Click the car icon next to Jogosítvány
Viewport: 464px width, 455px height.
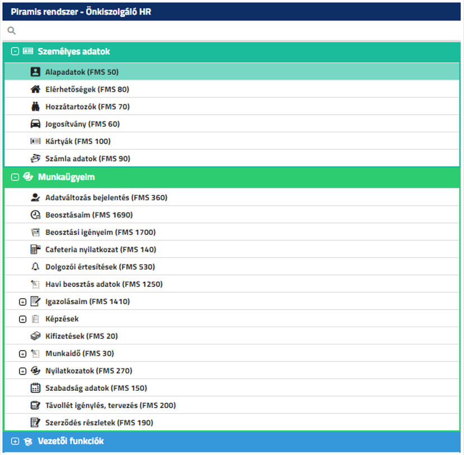35,124
